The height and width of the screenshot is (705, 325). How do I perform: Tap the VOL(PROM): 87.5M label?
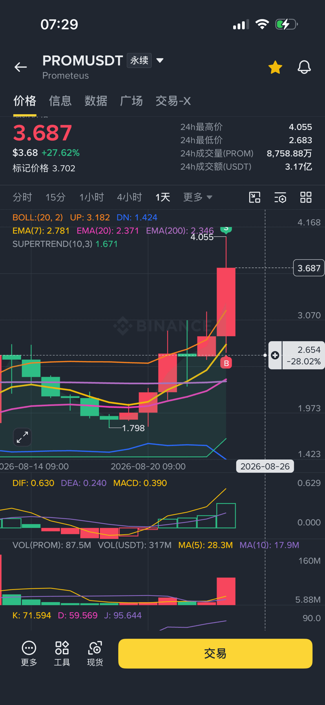pos(52,545)
